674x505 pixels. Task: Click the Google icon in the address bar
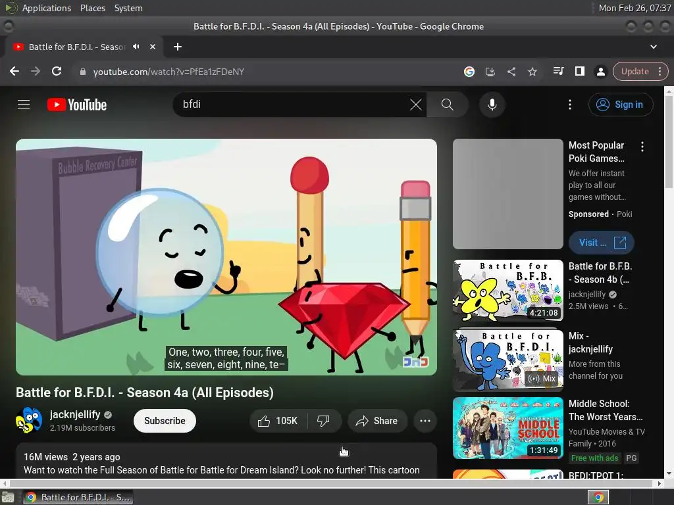click(x=469, y=71)
